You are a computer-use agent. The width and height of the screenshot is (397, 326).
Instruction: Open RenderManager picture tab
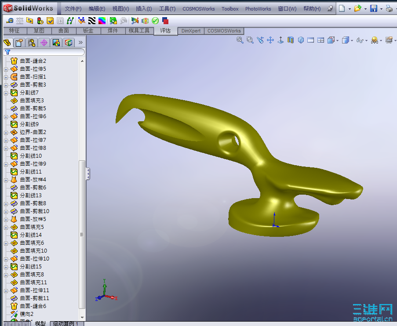coord(56,43)
